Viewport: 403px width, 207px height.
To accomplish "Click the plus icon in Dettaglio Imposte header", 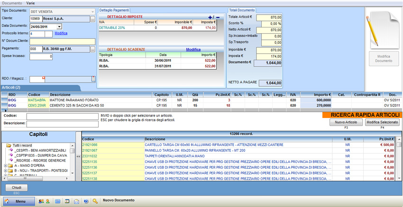I will (x=210, y=18).
